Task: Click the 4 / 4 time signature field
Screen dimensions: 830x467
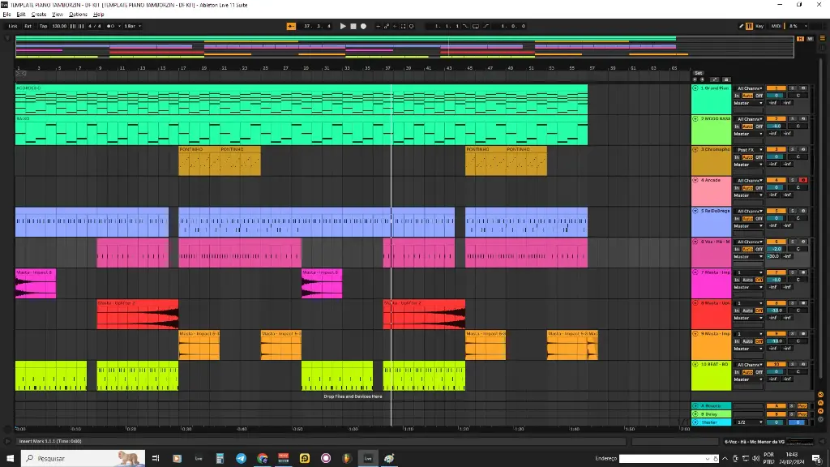Action: pyautogui.click(x=95, y=26)
